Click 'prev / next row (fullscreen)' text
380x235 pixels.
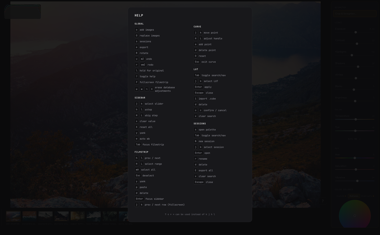pos(165,205)
